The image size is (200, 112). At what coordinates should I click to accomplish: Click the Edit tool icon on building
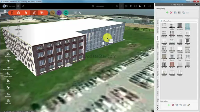click(x=18, y=54)
